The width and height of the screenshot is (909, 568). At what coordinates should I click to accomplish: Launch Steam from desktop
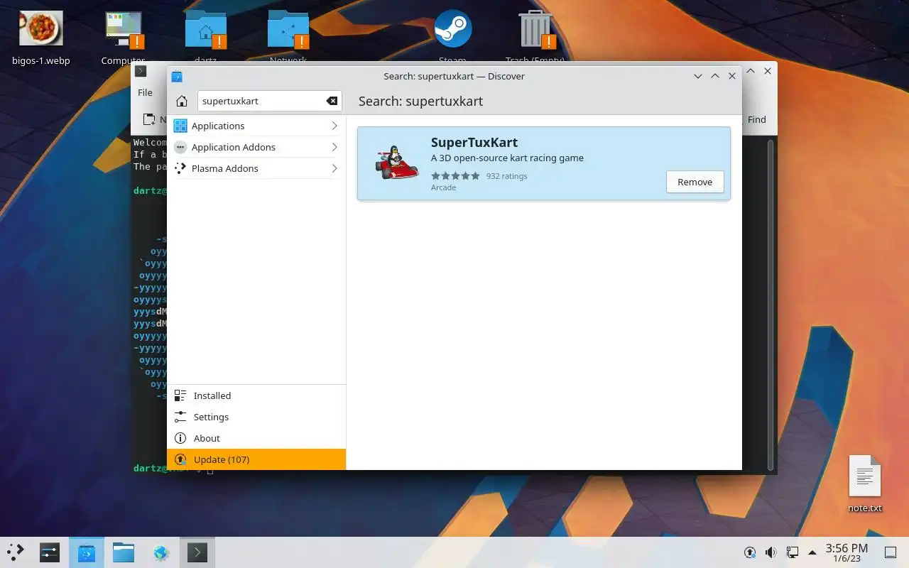[x=452, y=37]
